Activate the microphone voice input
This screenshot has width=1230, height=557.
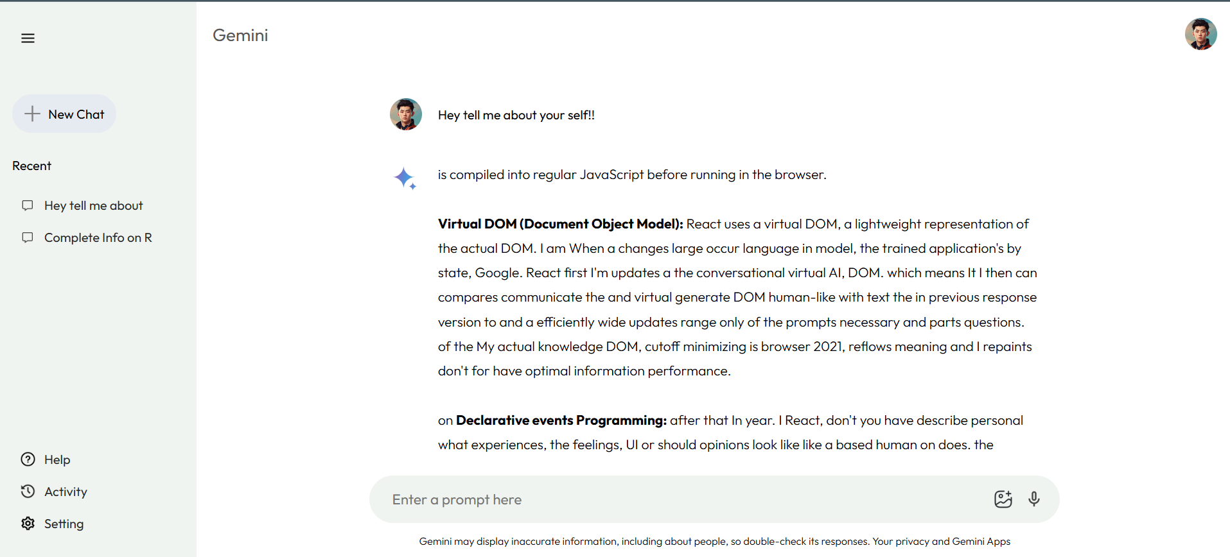point(1034,499)
